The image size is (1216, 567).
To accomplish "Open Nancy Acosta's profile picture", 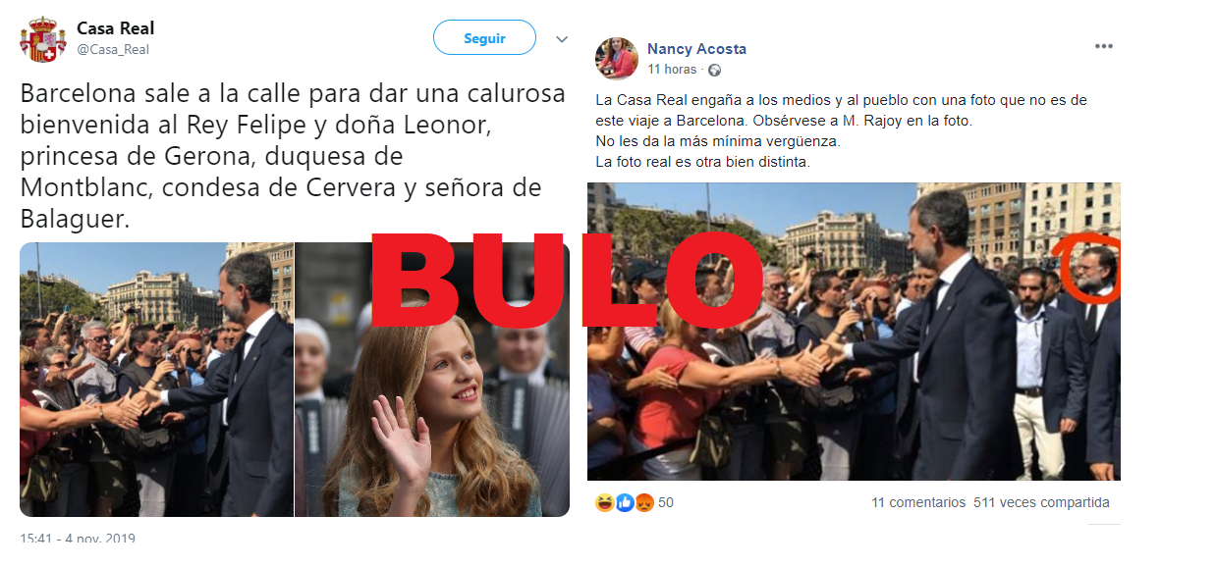I will (x=617, y=58).
